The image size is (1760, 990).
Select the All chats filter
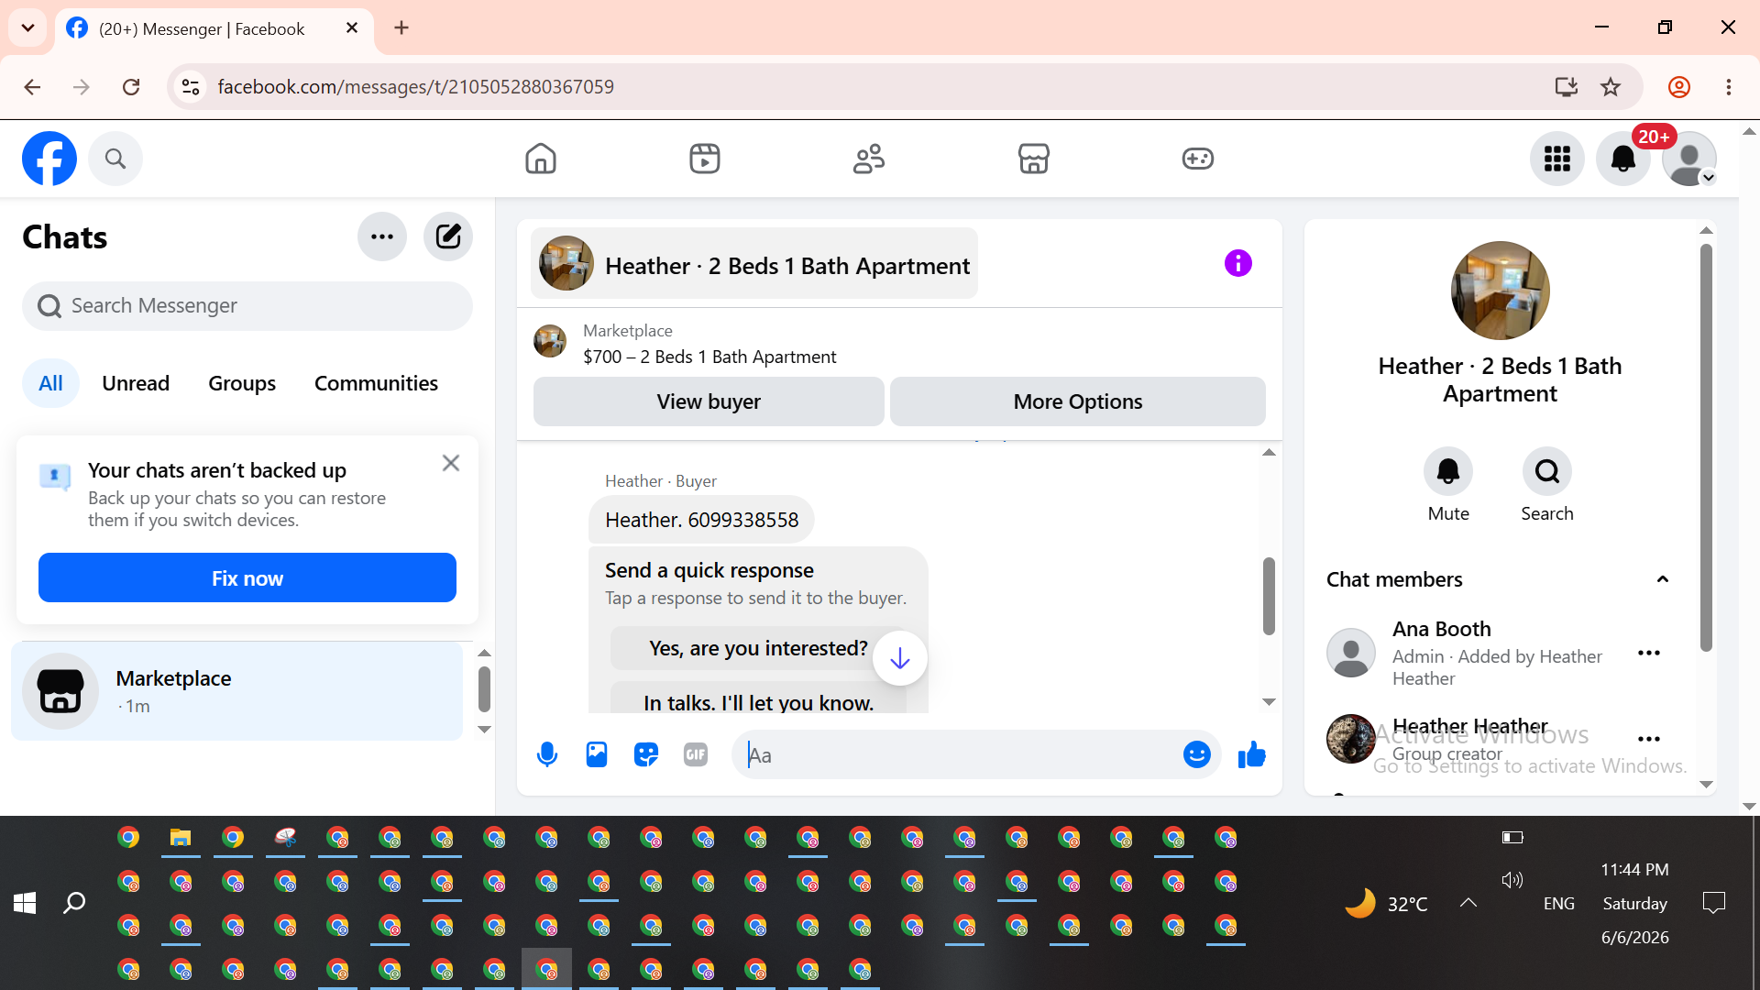(x=50, y=383)
